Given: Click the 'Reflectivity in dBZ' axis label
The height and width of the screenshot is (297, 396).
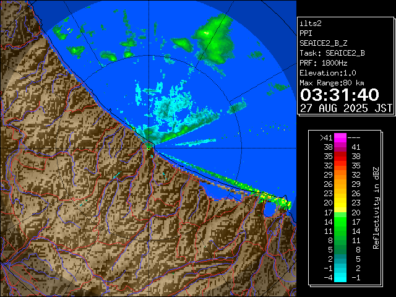Looking at the screenshot, I should 376,207.
